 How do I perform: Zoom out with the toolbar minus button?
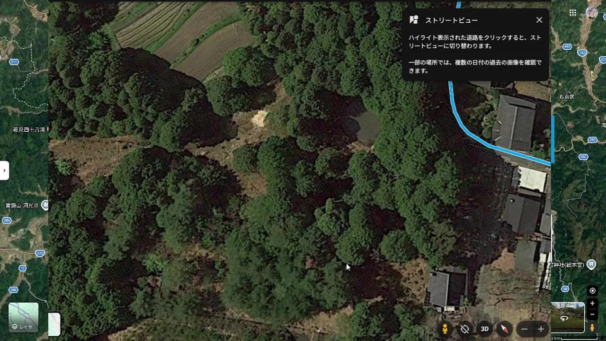coord(524,329)
